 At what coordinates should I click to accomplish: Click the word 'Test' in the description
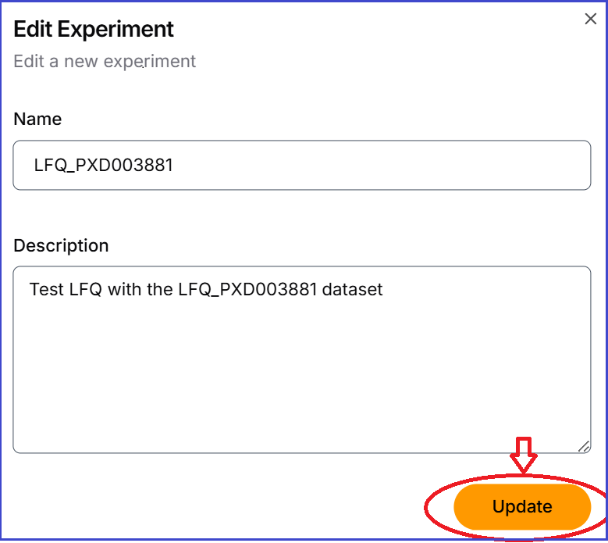coord(47,290)
